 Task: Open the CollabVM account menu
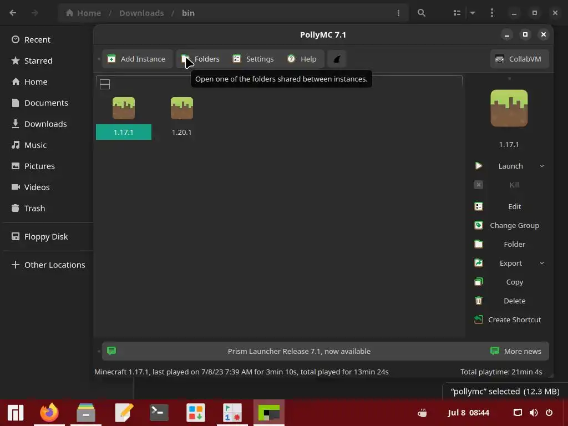click(519, 59)
